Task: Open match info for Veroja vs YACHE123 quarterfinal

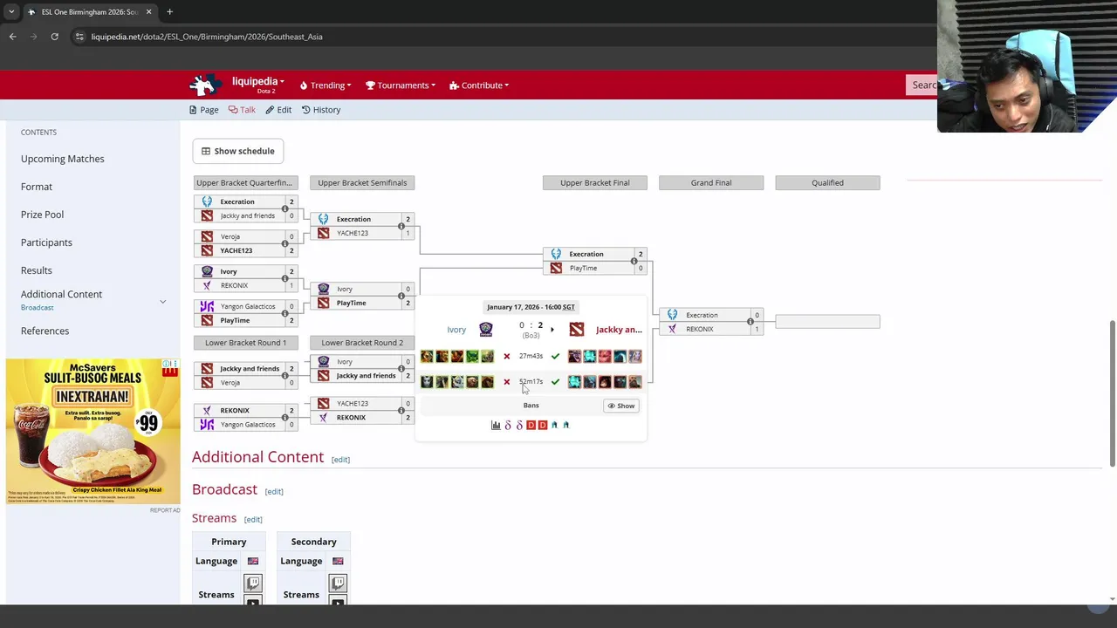Action: (285, 243)
